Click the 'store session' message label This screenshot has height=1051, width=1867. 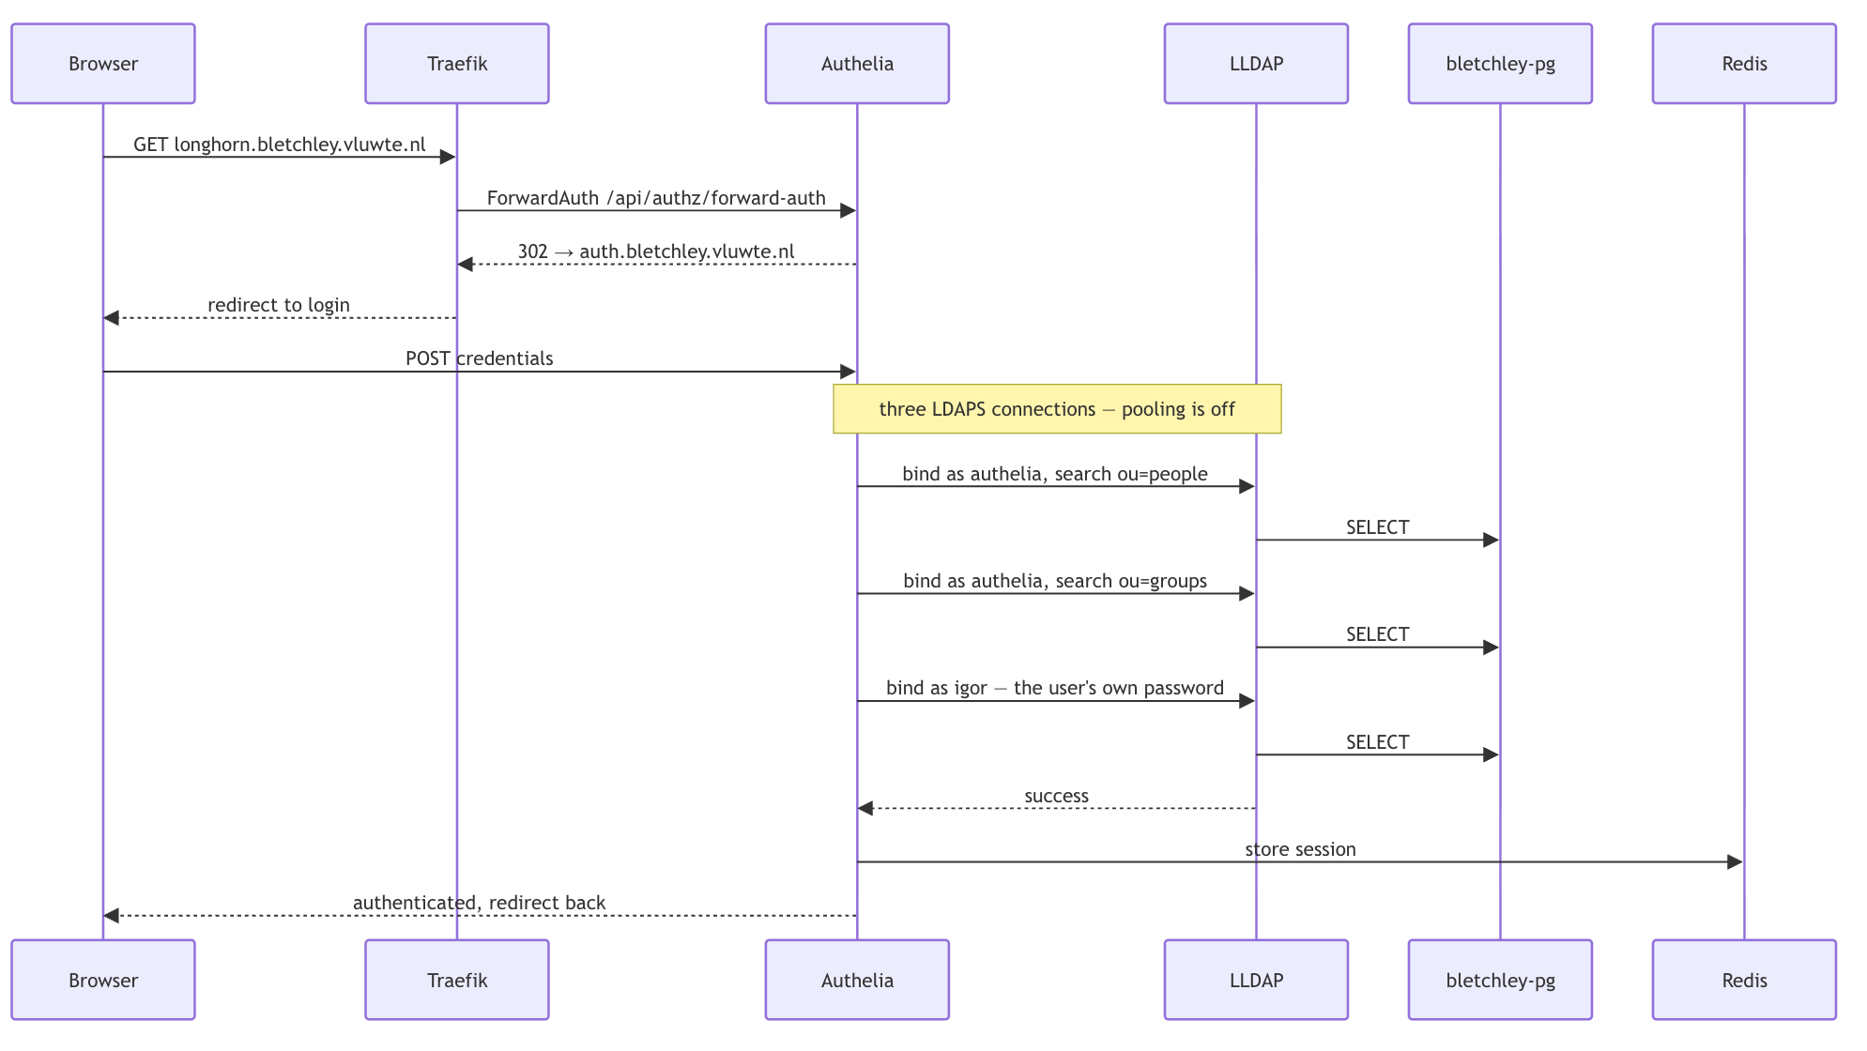coord(1300,849)
